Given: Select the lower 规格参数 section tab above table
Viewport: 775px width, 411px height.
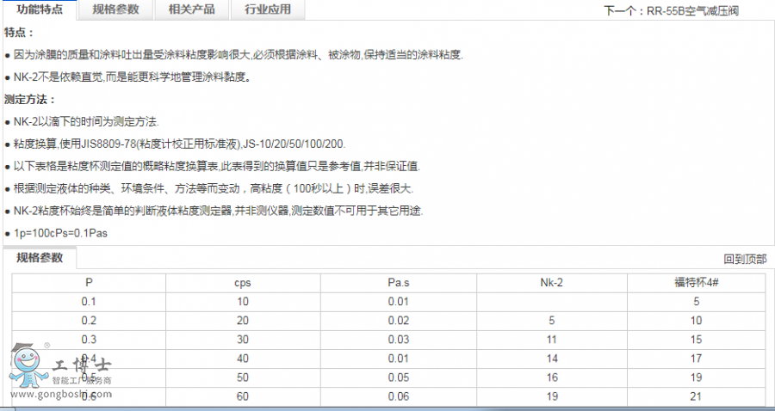Looking at the screenshot, I should (x=40, y=258).
